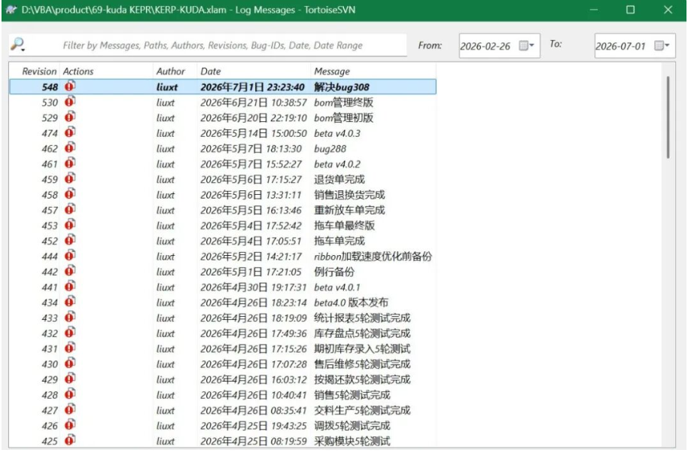
Task: Click the modified action icon for revision 453
Action: [x=70, y=224]
